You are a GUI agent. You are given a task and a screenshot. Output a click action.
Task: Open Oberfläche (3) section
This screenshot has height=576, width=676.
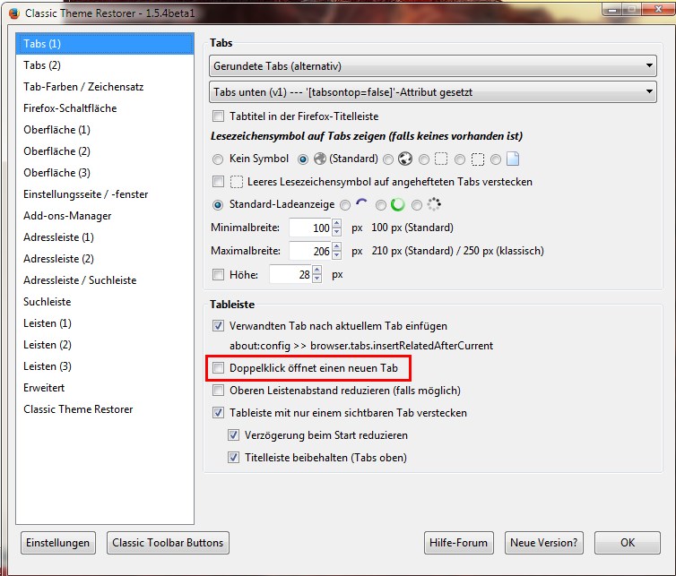[x=105, y=173]
